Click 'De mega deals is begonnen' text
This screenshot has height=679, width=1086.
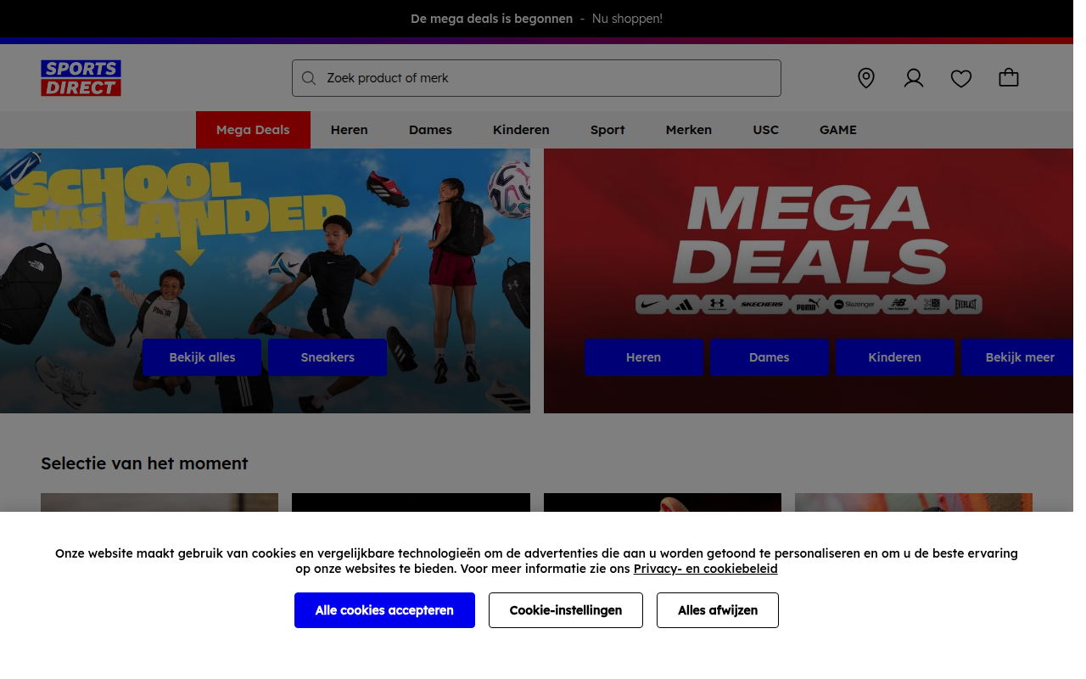coord(492,19)
